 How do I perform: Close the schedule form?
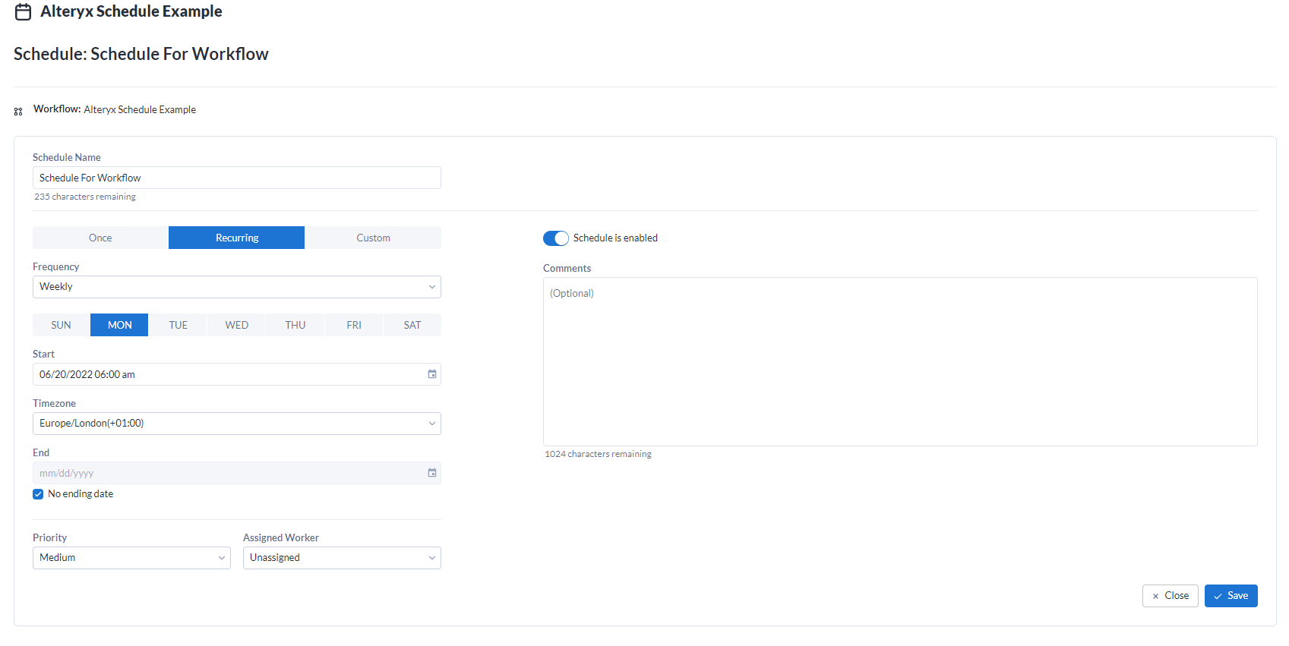coord(1171,596)
